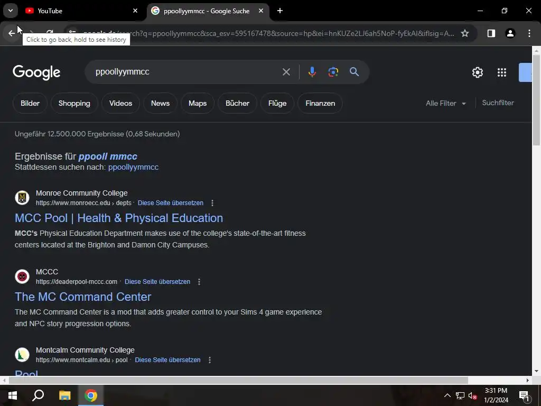Translate the deaderpool-mccc.com page
Viewport: 541px width, 406px height.
(x=157, y=282)
